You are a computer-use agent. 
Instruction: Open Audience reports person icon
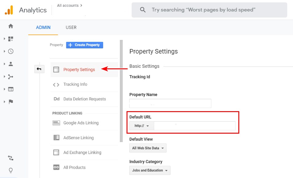click(x=11, y=64)
